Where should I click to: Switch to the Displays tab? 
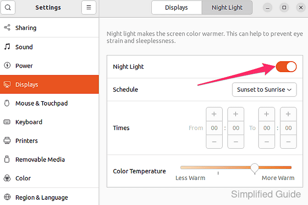[x=176, y=7]
